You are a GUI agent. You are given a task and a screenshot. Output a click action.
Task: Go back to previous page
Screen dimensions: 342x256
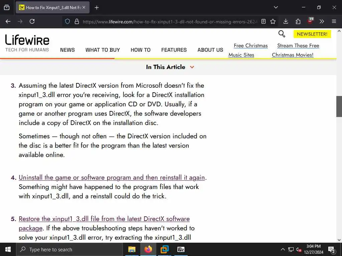pyautogui.click(x=8, y=21)
